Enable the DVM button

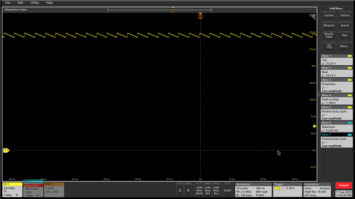point(227,190)
